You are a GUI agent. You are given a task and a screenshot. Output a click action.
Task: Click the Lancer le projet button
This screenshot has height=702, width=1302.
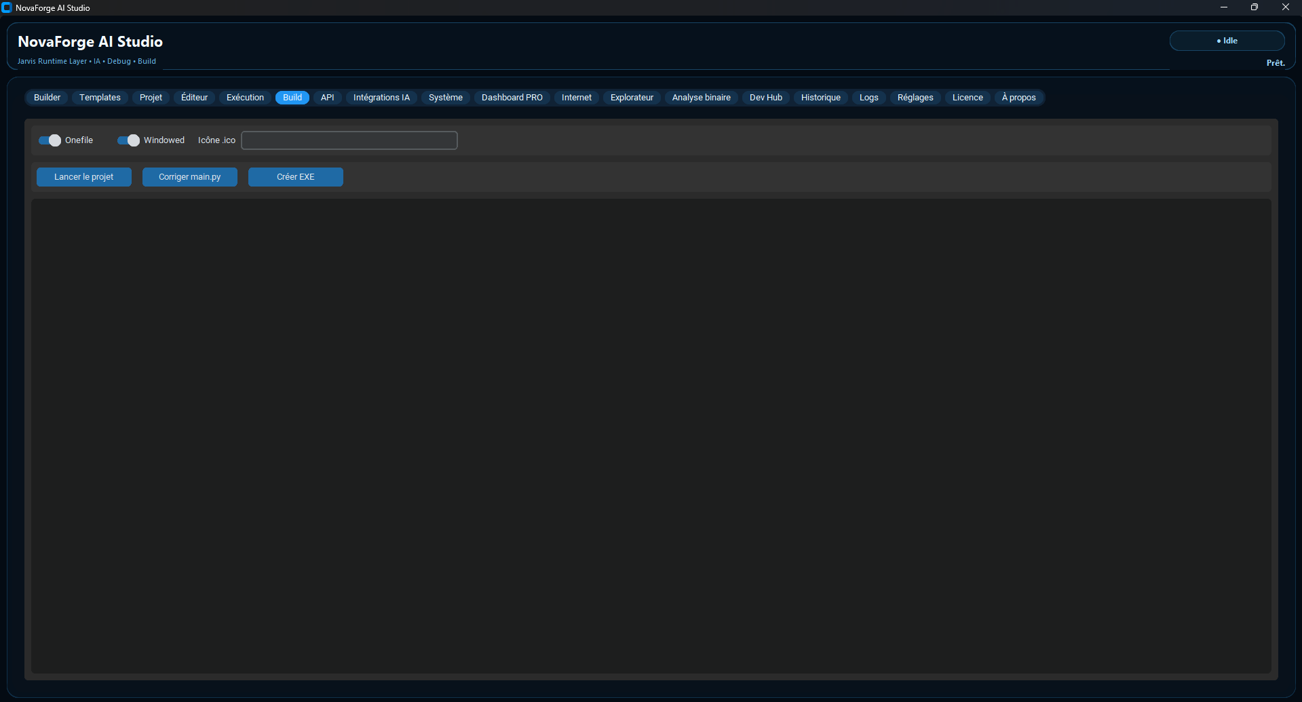click(84, 177)
